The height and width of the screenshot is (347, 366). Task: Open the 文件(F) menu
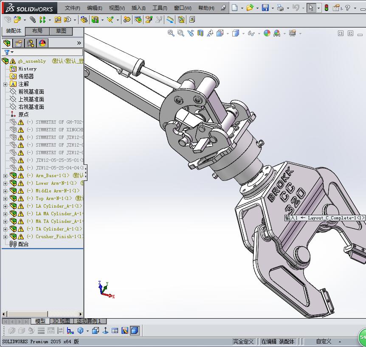coord(72,8)
